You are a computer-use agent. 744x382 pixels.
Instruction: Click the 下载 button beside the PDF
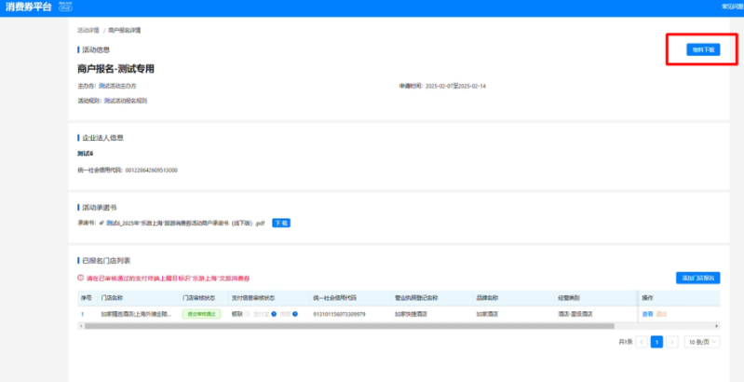coord(281,224)
